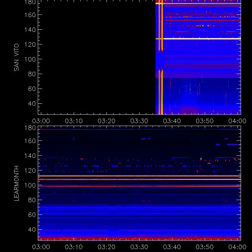This screenshot has width=252, height=252.
Task: Click the LEARMONTH axis title
Action: tap(16, 183)
